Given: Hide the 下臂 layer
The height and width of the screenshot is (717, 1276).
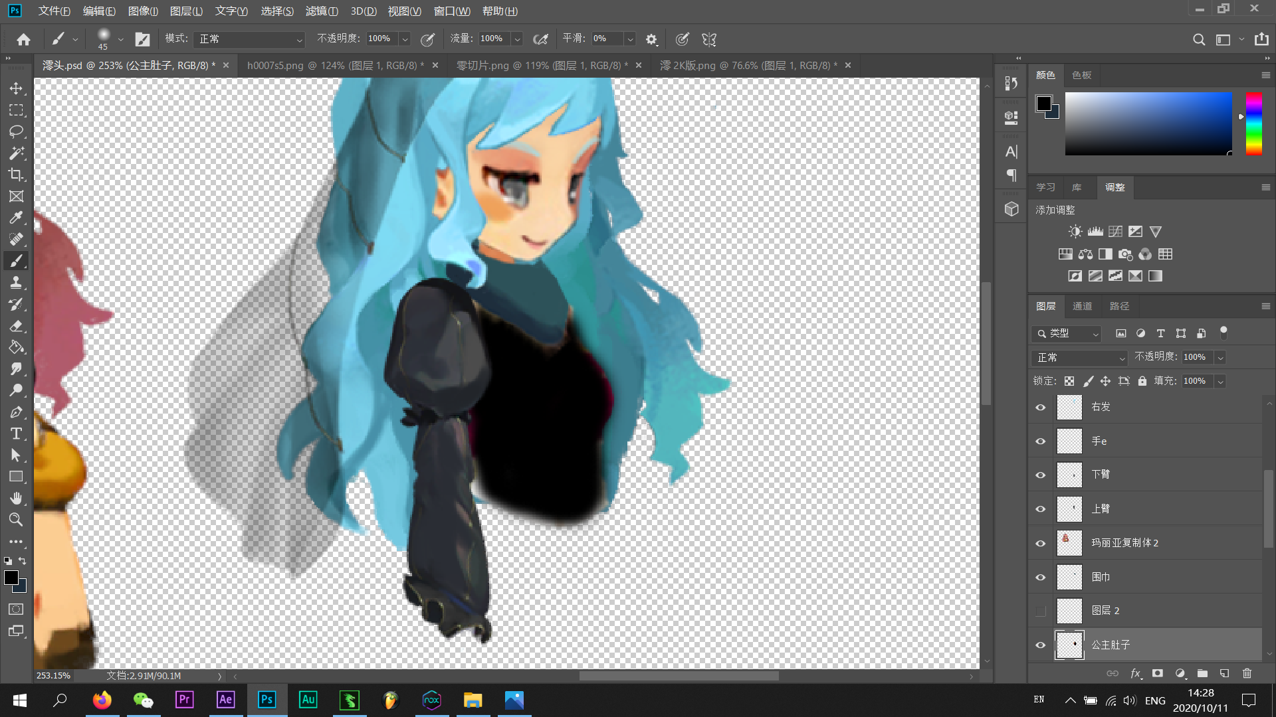Looking at the screenshot, I should click(1041, 475).
